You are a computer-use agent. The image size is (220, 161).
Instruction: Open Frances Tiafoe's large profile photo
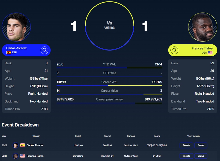(203, 27)
